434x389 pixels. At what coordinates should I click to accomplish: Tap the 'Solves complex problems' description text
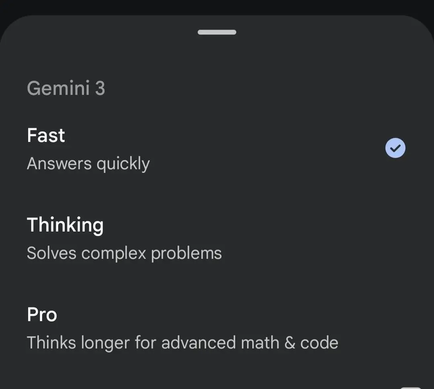coord(124,253)
